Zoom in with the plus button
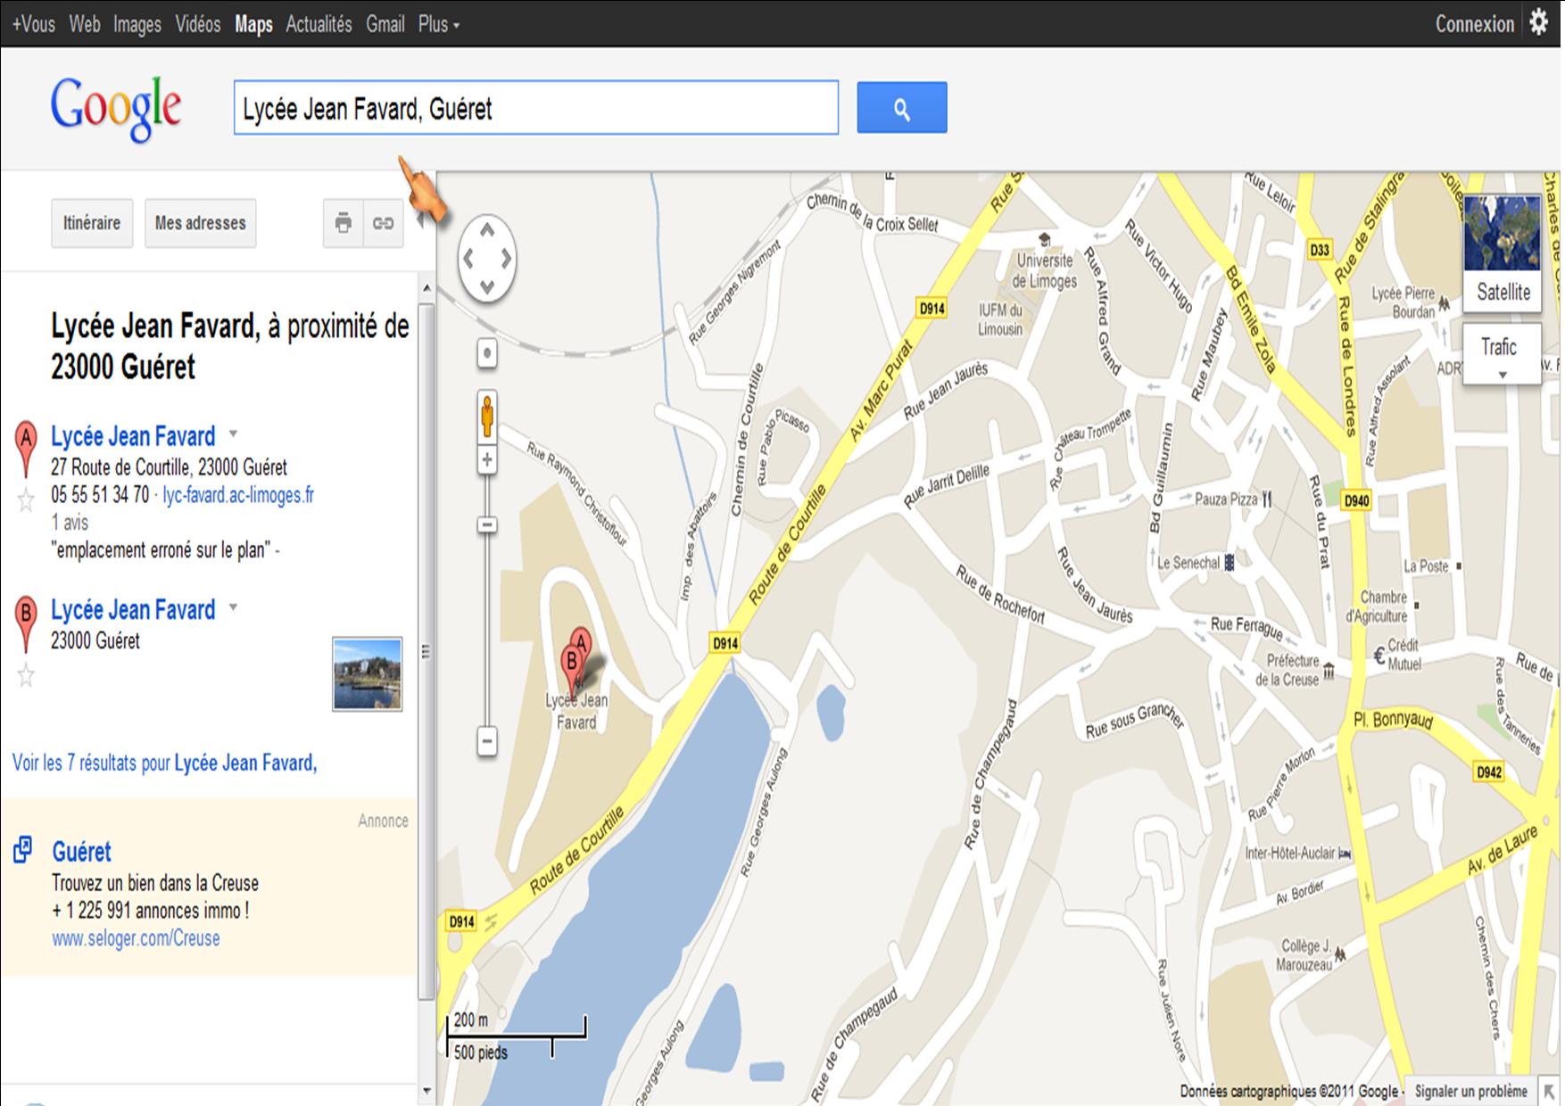The image size is (1565, 1106). (x=486, y=460)
